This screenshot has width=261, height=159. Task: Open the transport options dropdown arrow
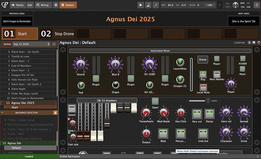click(x=220, y=5)
